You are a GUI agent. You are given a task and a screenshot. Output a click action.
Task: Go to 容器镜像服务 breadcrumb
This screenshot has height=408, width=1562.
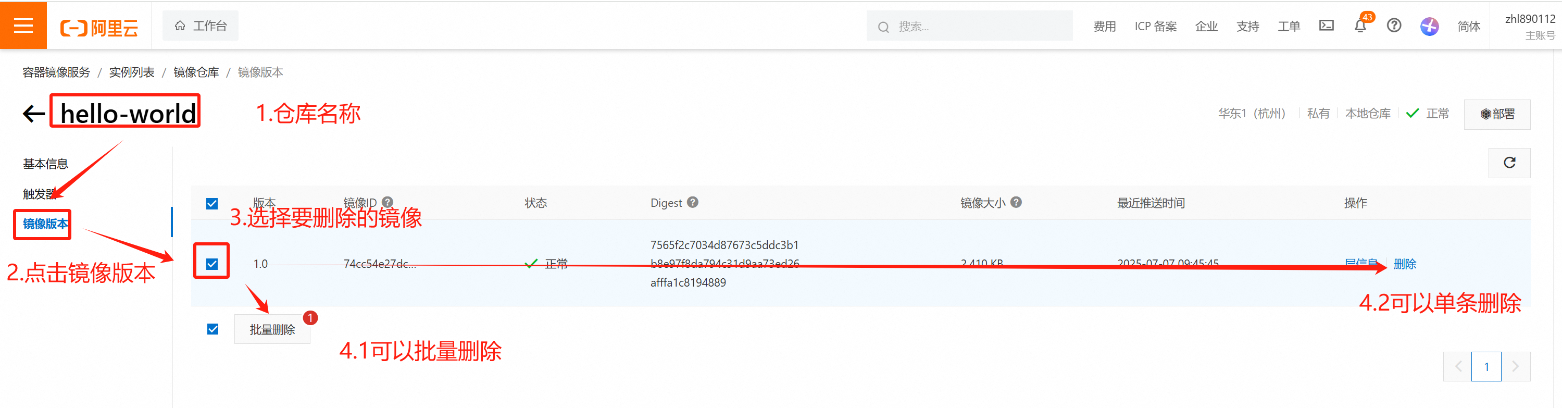pyautogui.click(x=56, y=72)
